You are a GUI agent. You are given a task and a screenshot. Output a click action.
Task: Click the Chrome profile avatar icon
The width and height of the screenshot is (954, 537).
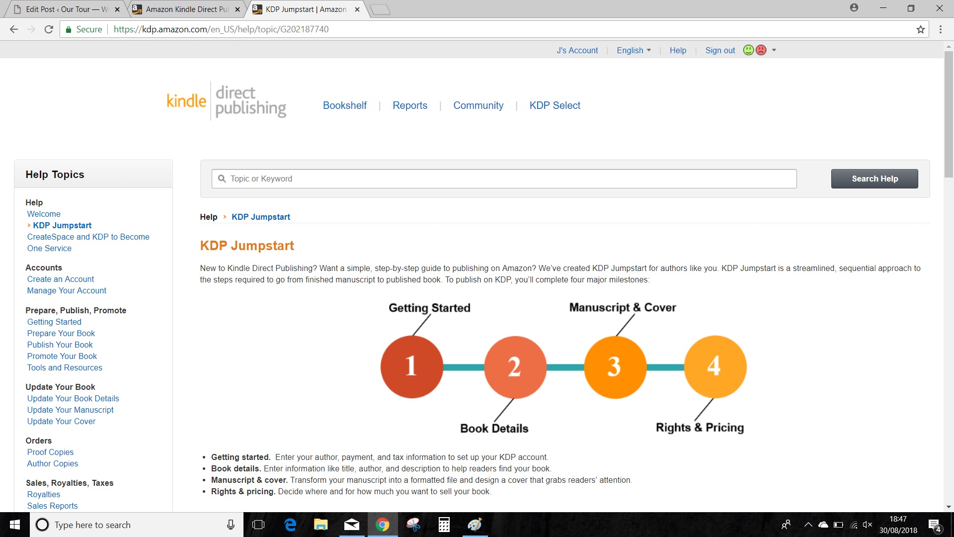coord(854,7)
